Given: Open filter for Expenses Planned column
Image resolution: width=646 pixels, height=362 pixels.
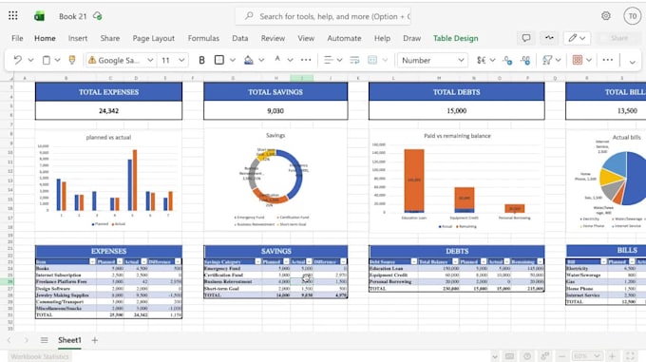Looking at the screenshot, I should pos(120,261).
